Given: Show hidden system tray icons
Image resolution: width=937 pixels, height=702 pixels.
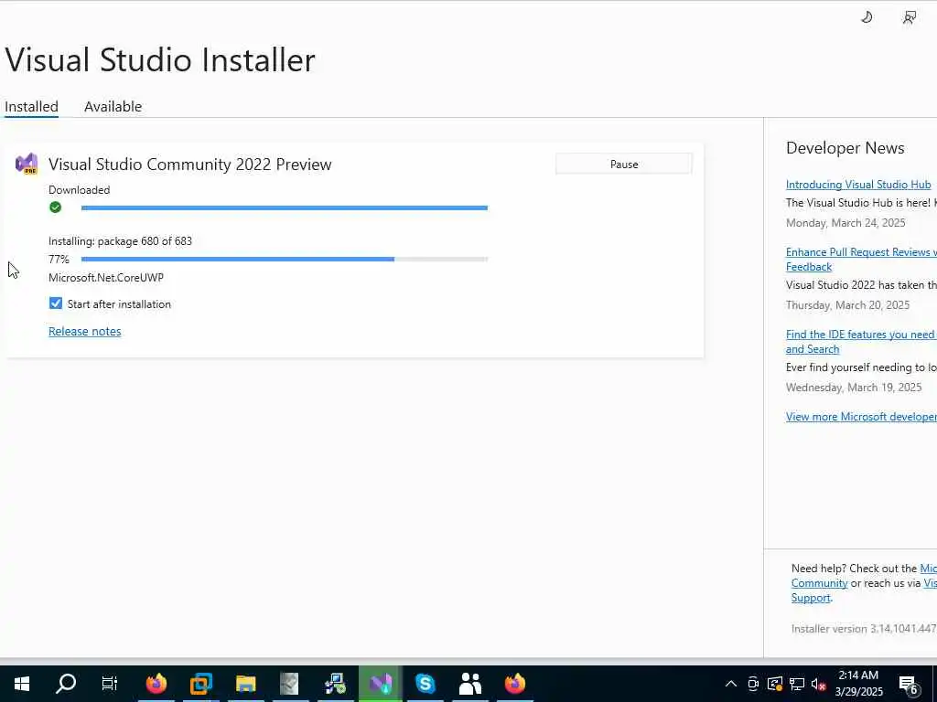Looking at the screenshot, I should [731, 684].
